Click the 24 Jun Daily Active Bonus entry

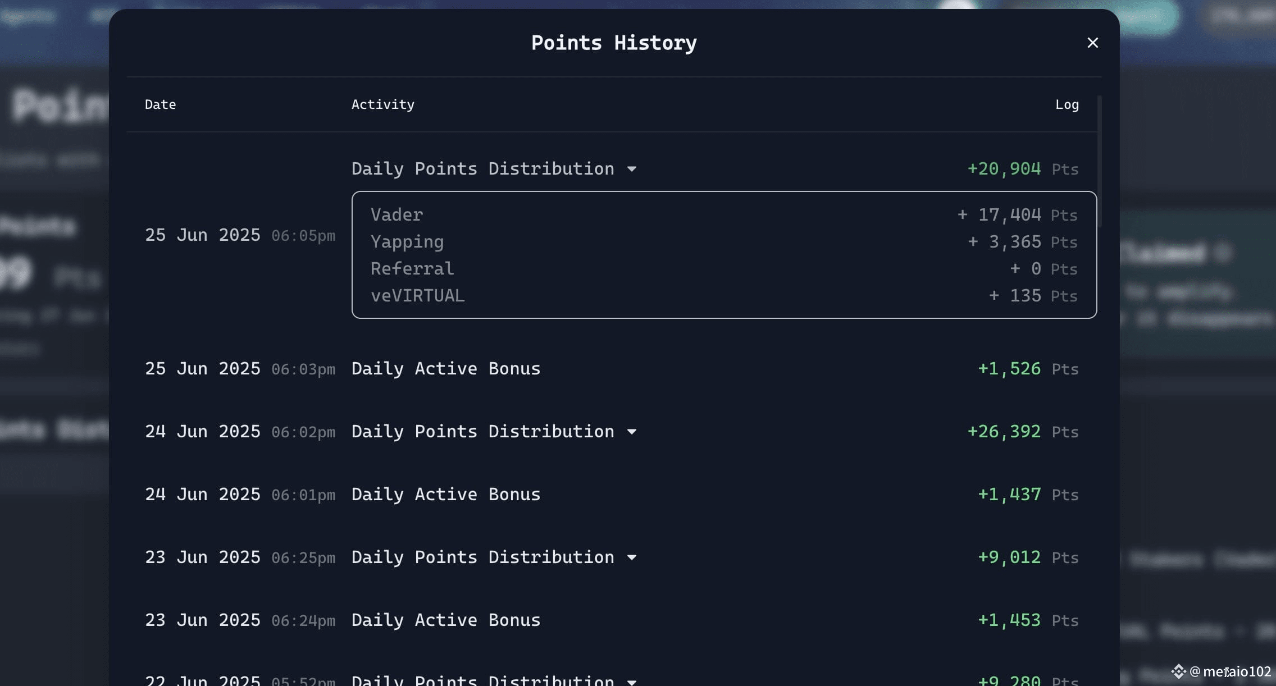446,495
